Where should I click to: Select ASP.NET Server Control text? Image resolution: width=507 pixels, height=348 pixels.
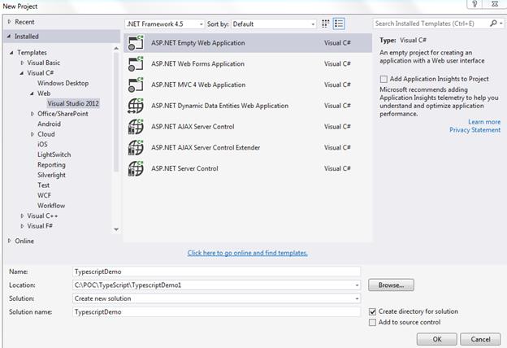(184, 168)
